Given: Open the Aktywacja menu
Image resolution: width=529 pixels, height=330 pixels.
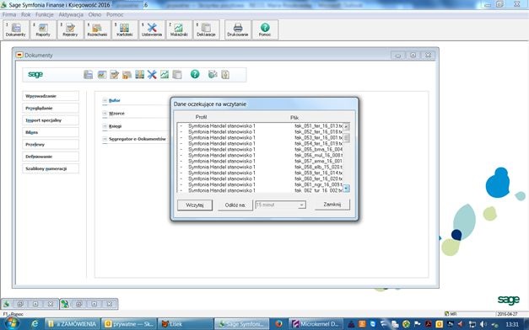Looking at the screenshot, I should point(71,14).
